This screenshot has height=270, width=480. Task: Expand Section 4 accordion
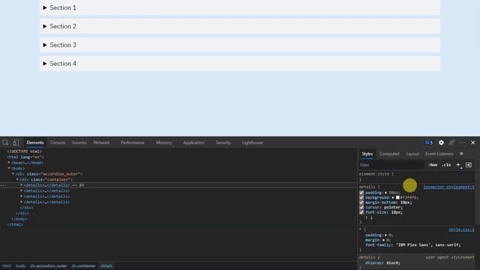click(x=240, y=64)
